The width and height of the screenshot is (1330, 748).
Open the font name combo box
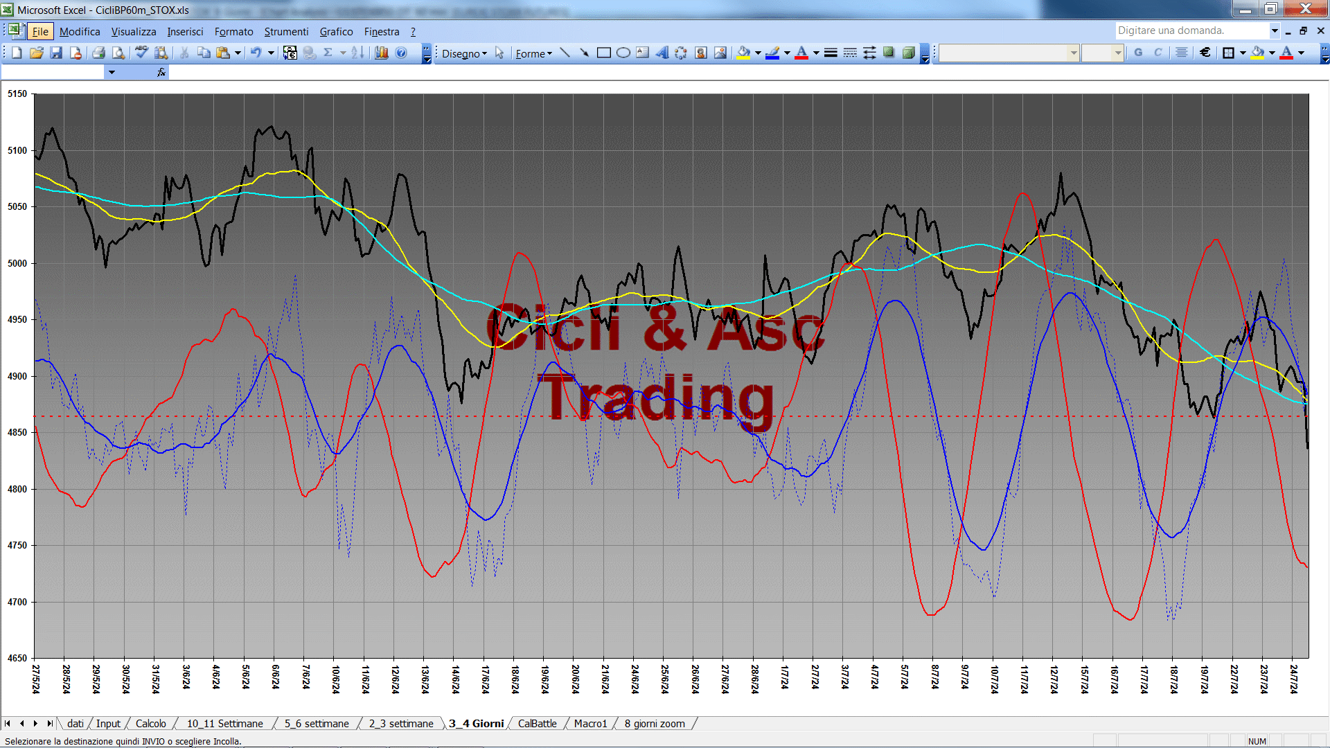click(1009, 53)
